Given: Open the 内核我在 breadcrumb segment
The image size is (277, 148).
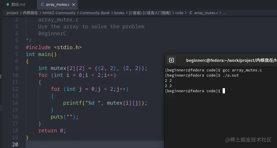Looking at the screenshot, I should coord(30,13).
